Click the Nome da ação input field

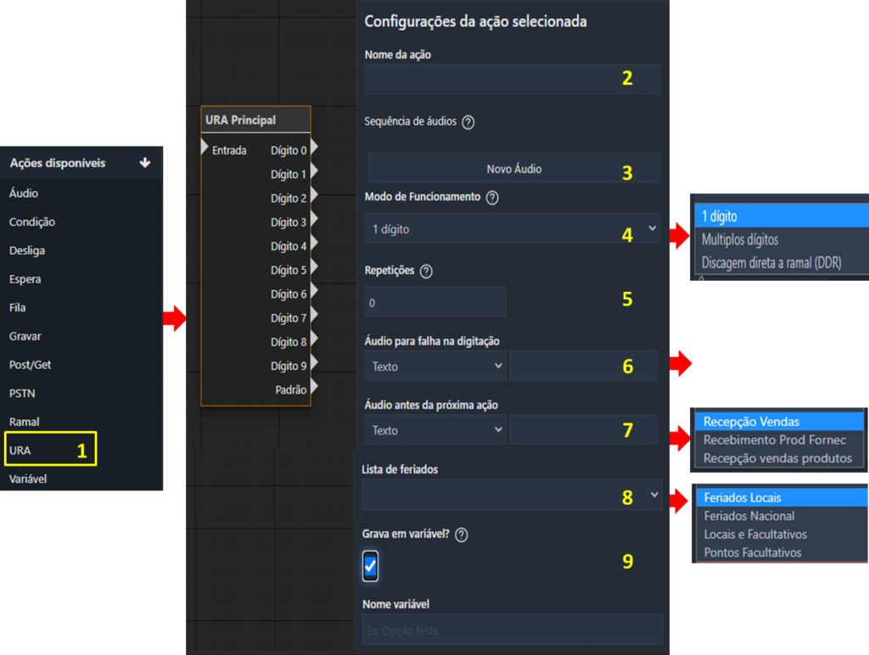point(512,79)
